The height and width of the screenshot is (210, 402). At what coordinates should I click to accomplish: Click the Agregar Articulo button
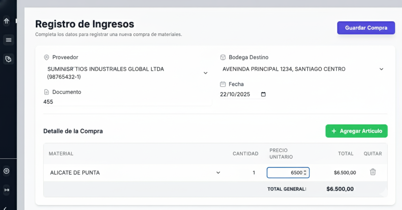coord(356,131)
